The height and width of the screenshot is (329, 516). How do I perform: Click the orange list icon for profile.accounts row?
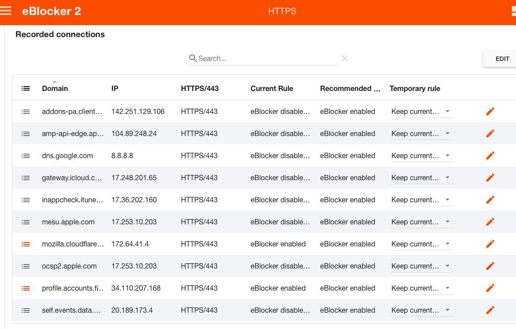(x=26, y=288)
